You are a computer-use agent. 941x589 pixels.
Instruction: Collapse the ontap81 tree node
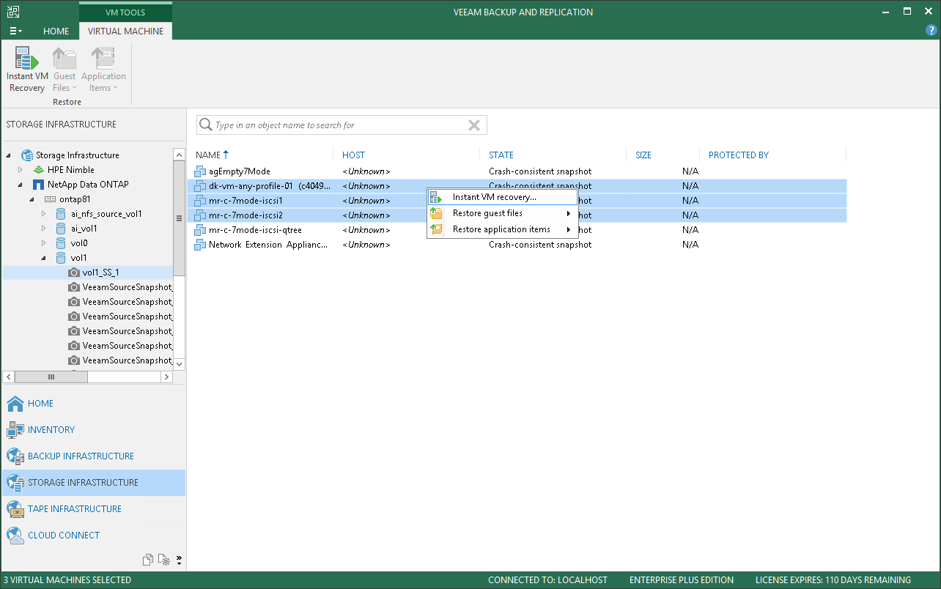(x=33, y=199)
